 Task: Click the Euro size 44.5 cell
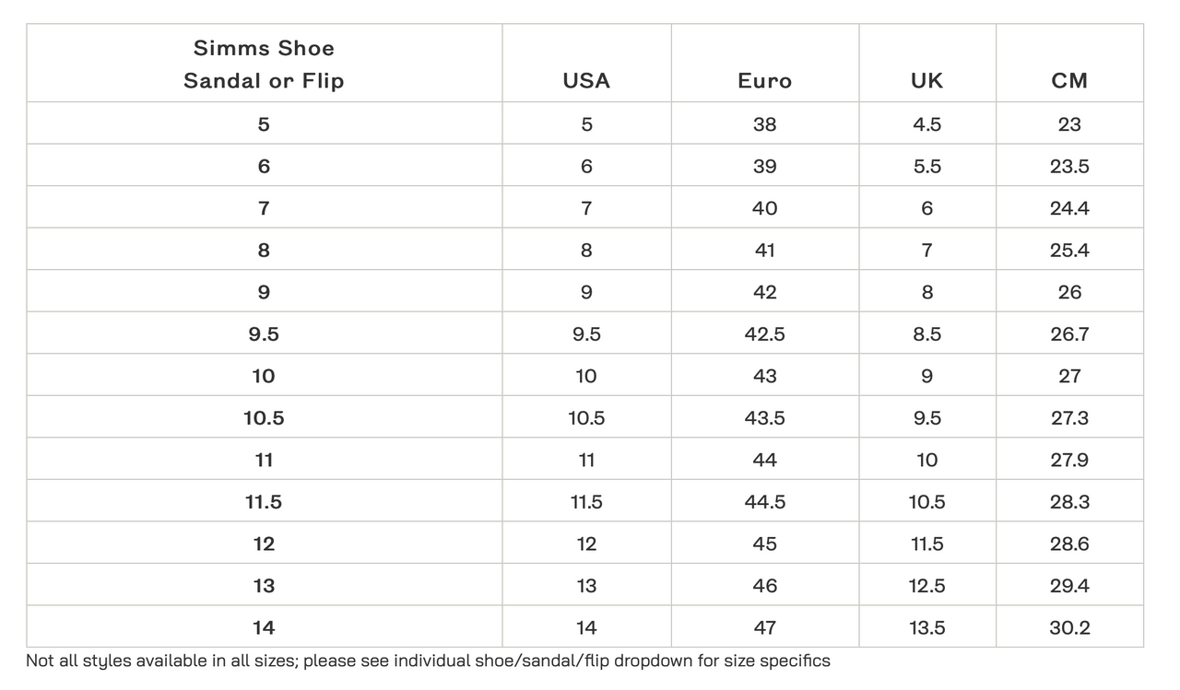click(764, 502)
